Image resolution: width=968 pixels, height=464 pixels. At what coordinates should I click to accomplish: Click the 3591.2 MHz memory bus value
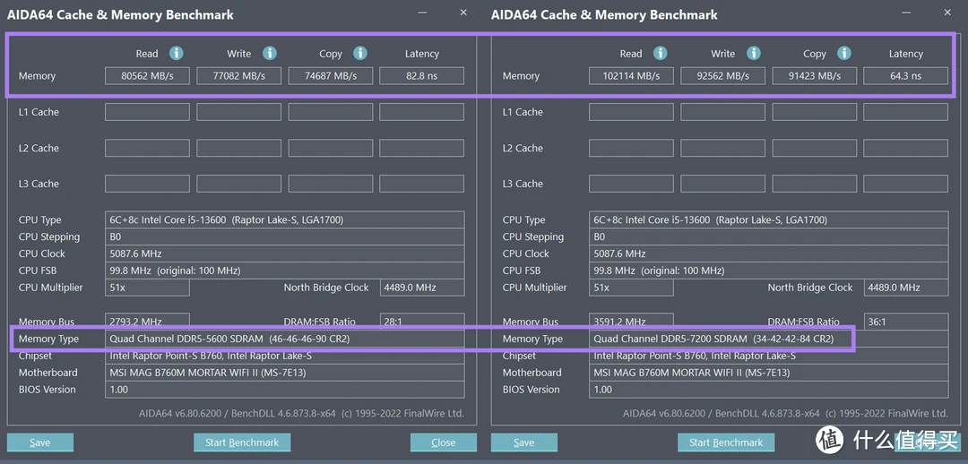coord(631,322)
